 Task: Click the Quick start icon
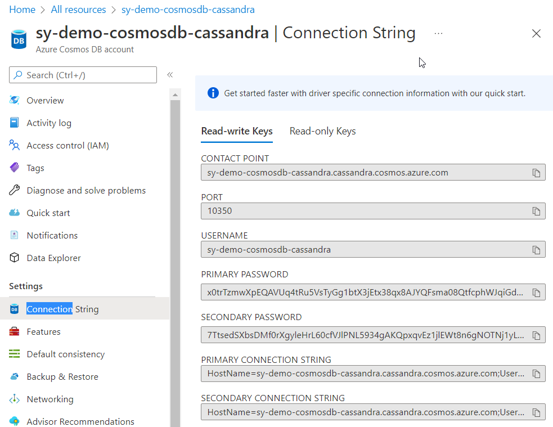click(15, 213)
